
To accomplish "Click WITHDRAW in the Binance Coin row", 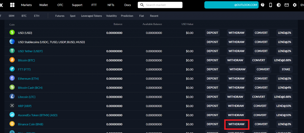I will point(237,124).
